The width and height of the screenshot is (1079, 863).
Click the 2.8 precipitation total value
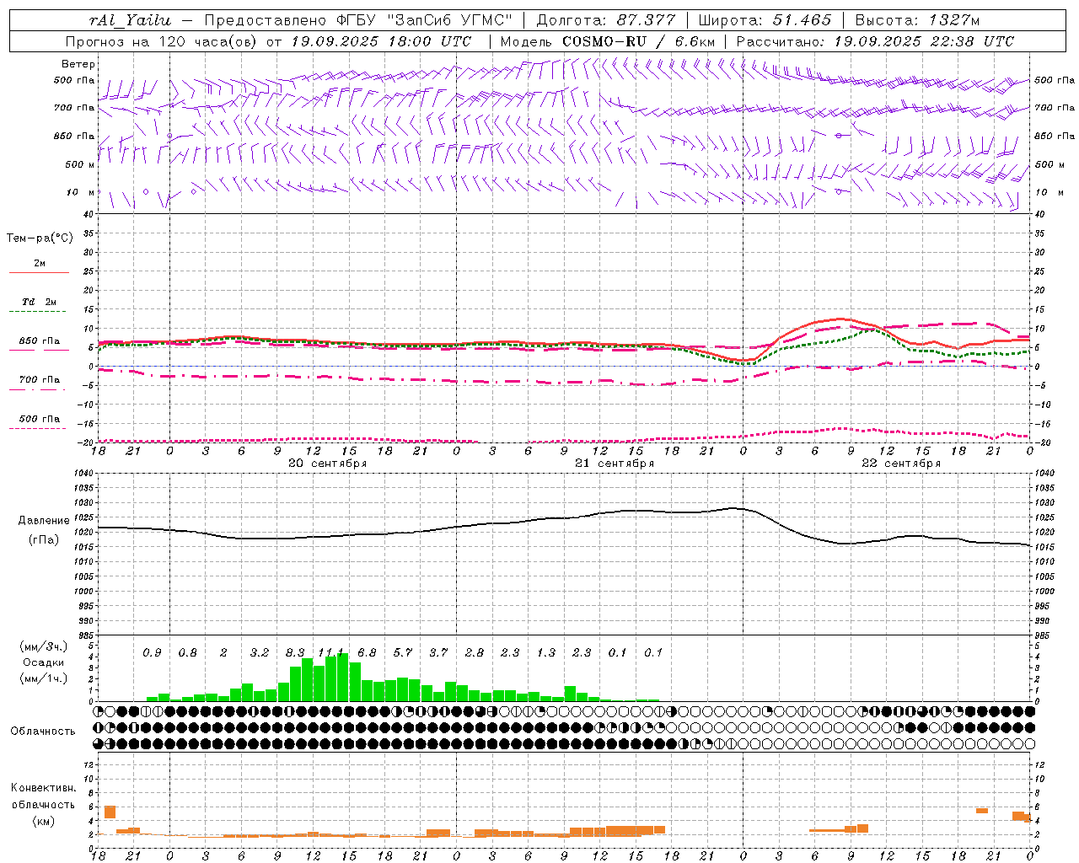[475, 653]
